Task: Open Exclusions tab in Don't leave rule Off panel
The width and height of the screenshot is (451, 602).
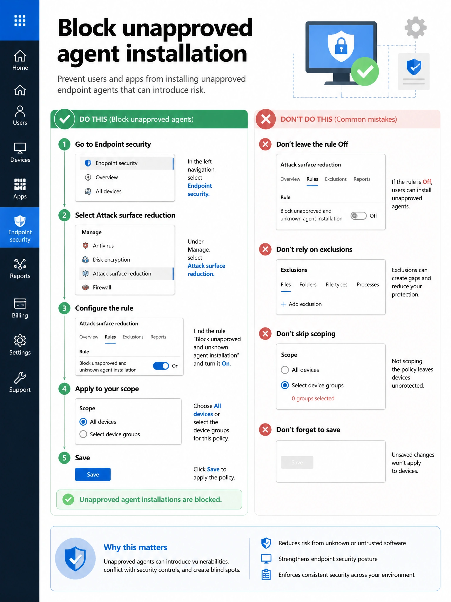Action: pyautogui.click(x=336, y=179)
